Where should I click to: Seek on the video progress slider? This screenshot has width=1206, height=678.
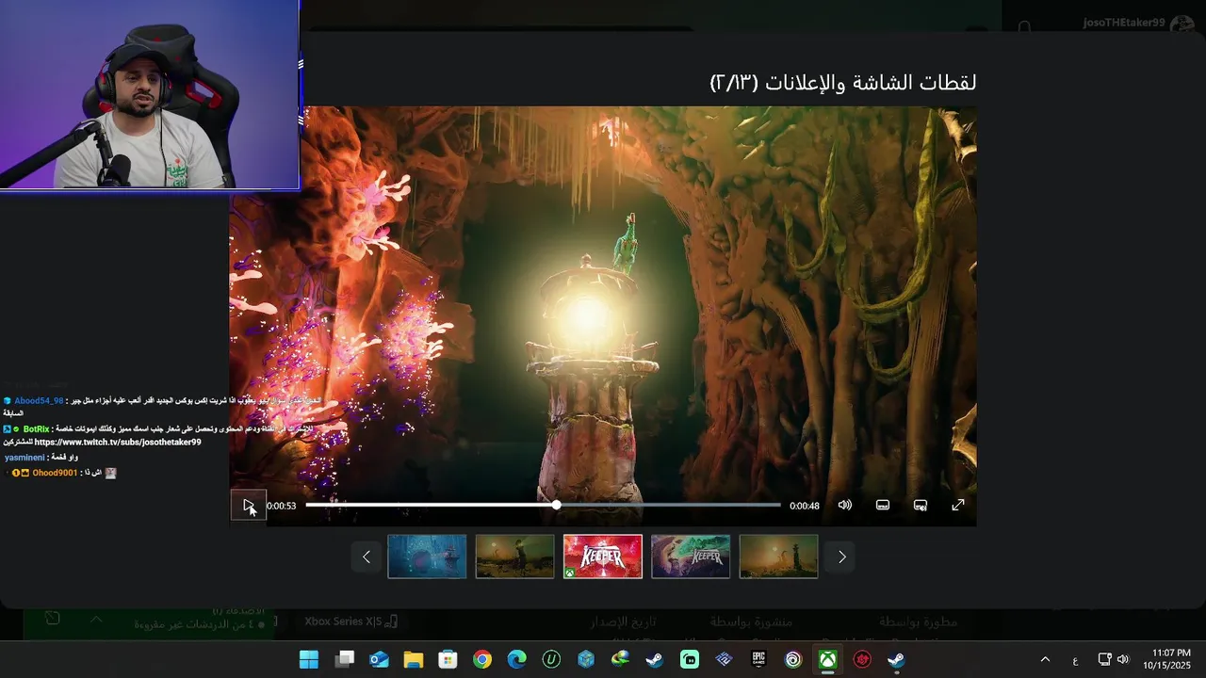click(x=543, y=506)
